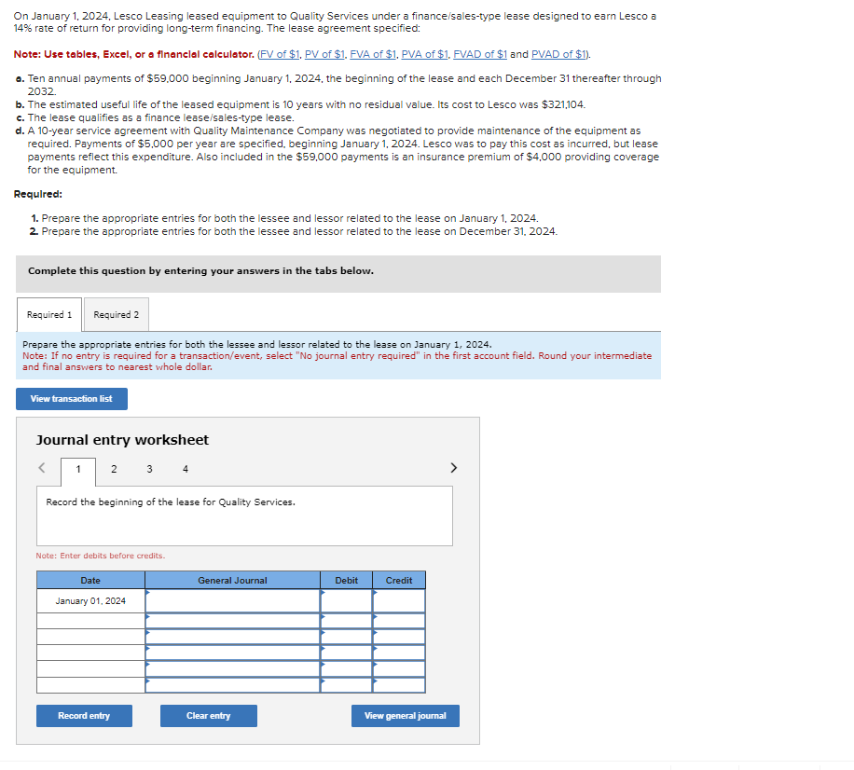Open the FV of $1 table link
Viewport: 854px width, 770px height.
click(280, 54)
